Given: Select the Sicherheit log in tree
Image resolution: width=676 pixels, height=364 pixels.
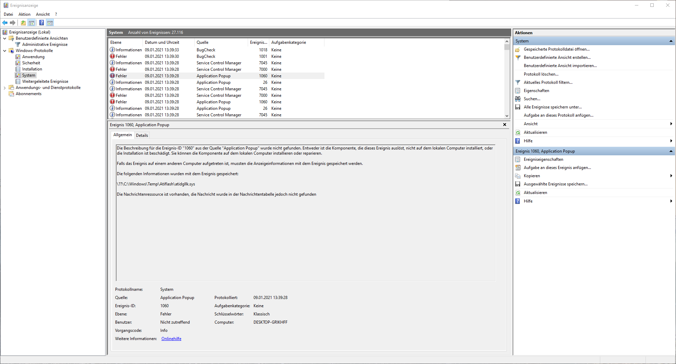Looking at the screenshot, I should click(31, 63).
